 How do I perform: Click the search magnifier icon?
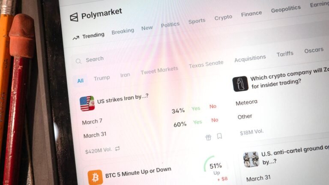coord(78,61)
